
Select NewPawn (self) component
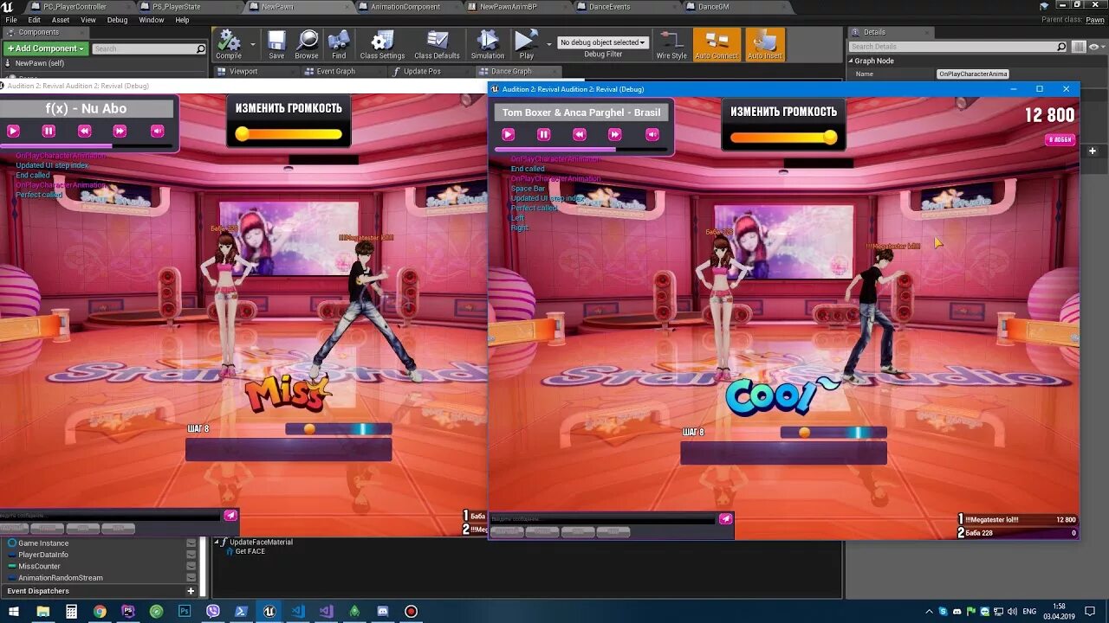(40, 63)
